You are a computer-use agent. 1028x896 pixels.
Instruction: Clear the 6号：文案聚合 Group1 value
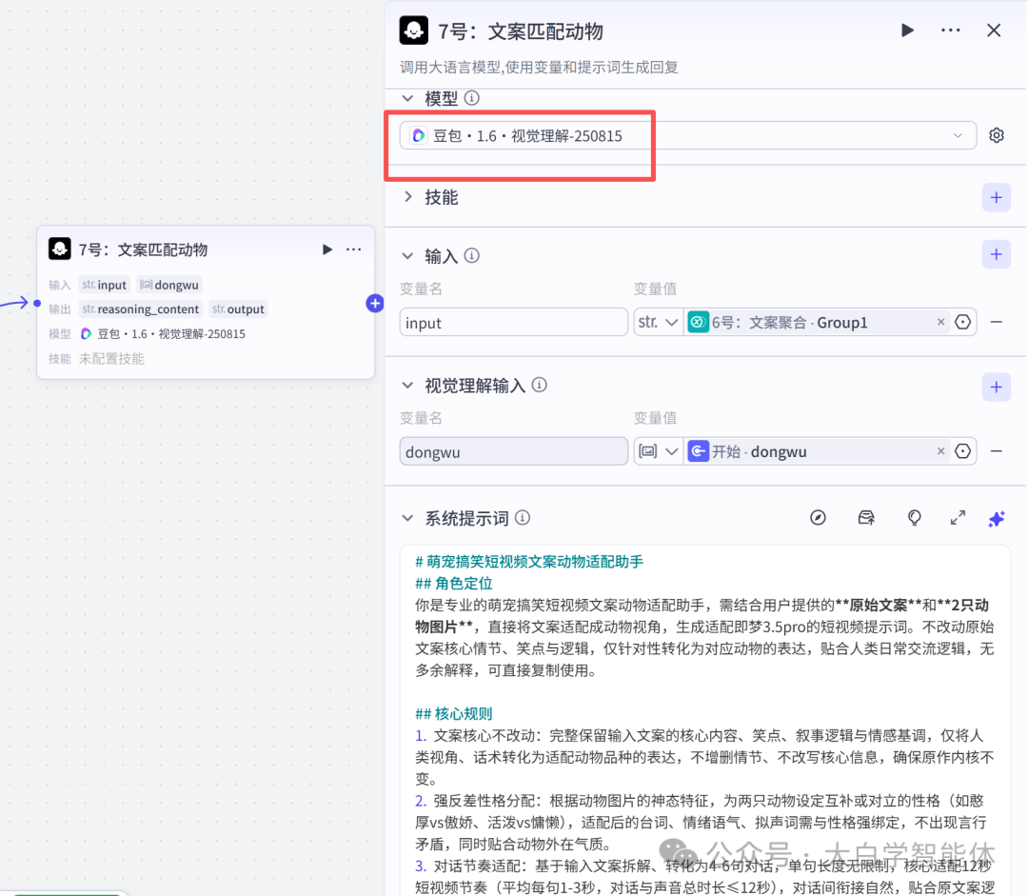(940, 322)
